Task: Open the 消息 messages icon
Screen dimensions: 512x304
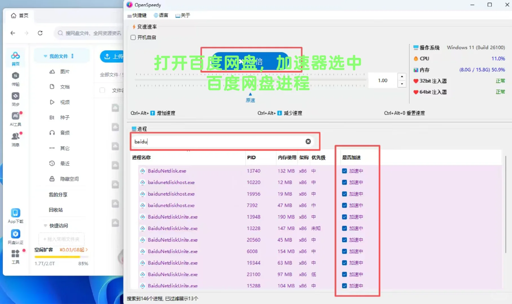Action: (x=15, y=137)
